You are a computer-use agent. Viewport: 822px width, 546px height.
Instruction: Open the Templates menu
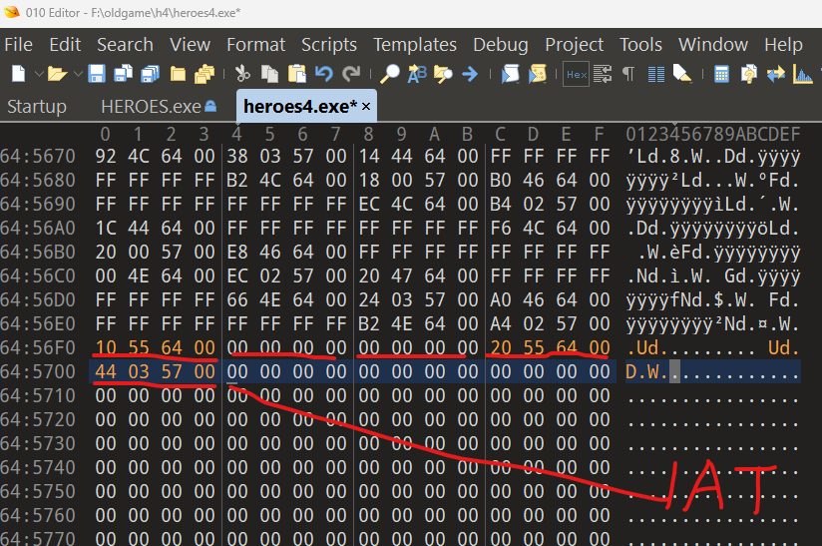click(415, 45)
